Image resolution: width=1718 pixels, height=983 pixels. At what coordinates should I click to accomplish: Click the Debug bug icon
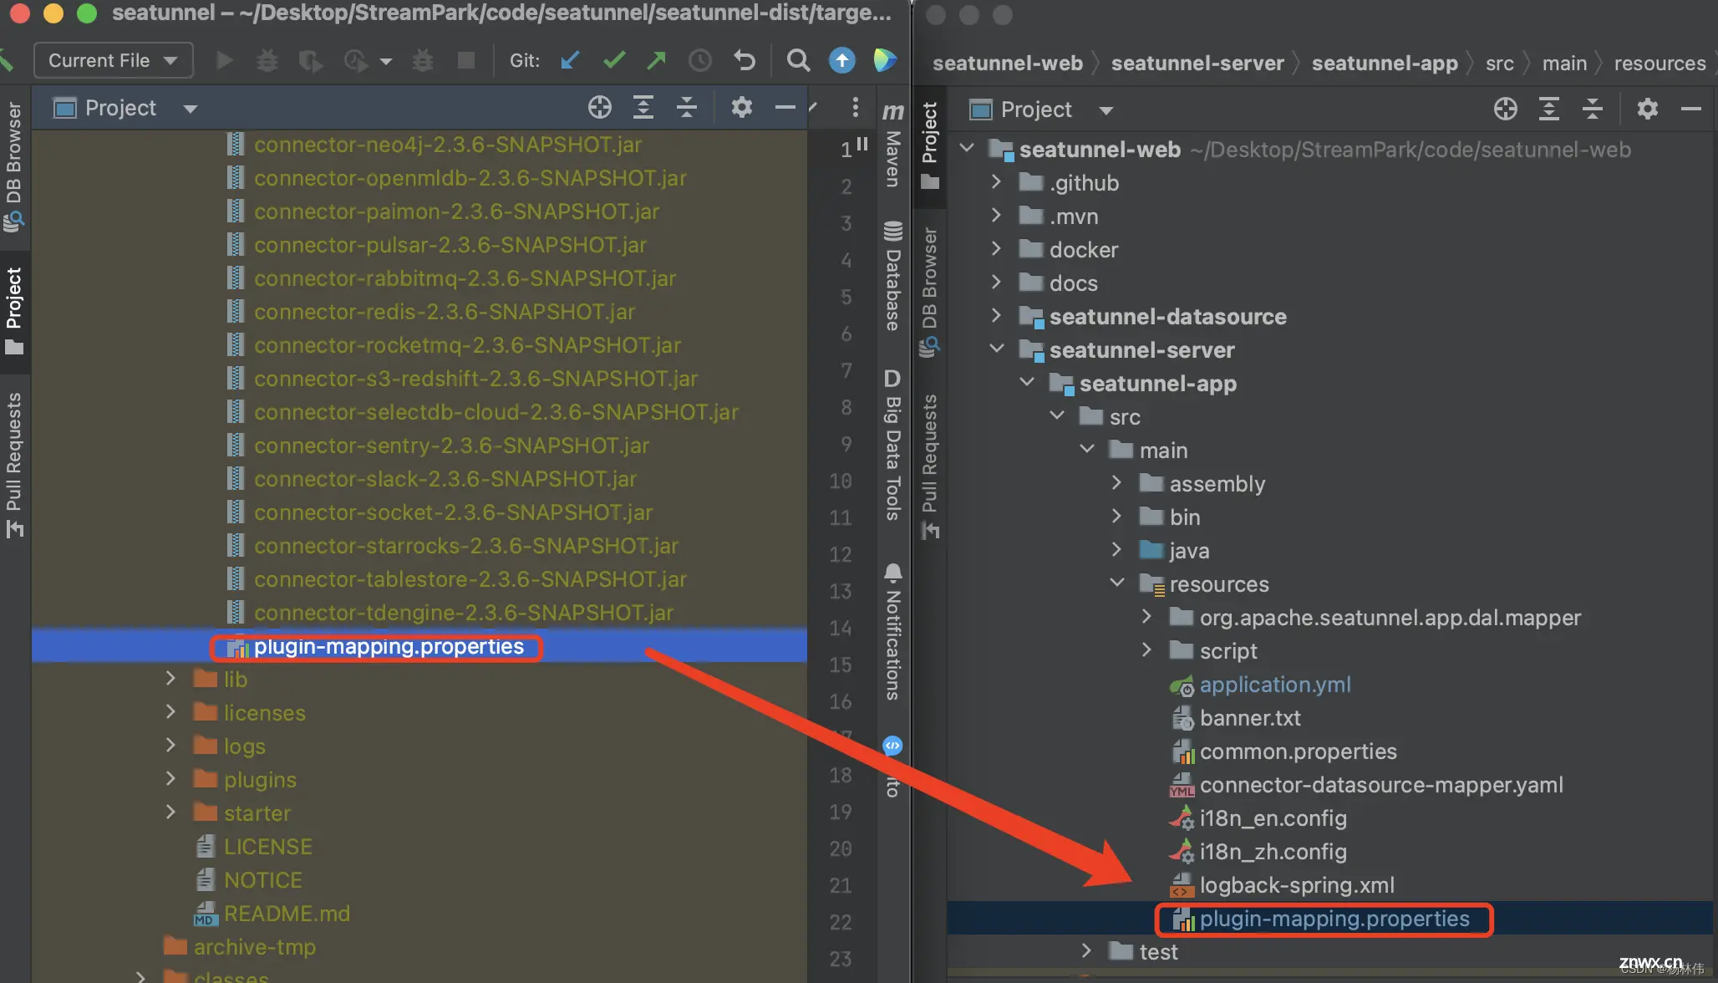click(x=267, y=60)
